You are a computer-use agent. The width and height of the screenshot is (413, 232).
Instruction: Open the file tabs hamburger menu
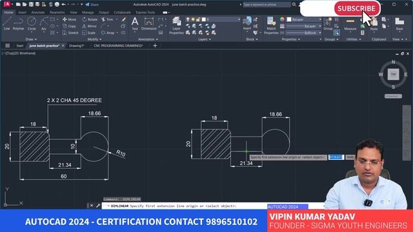click(x=7, y=46)
